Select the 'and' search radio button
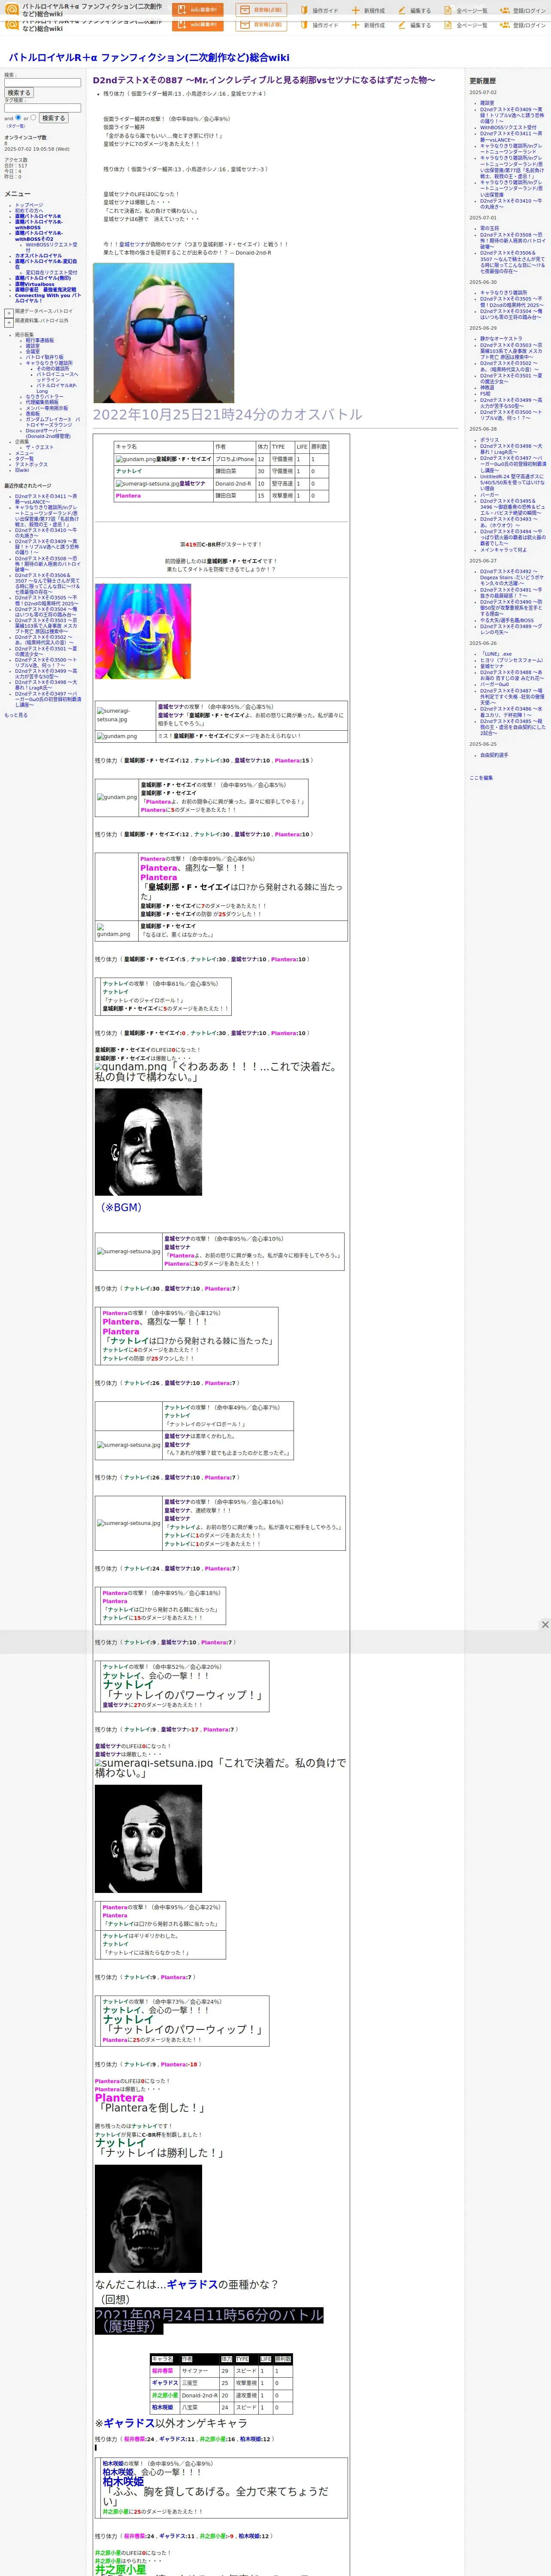Image resolution: width=551 pixels, height=2576 pixels. [x=18, y=117]
